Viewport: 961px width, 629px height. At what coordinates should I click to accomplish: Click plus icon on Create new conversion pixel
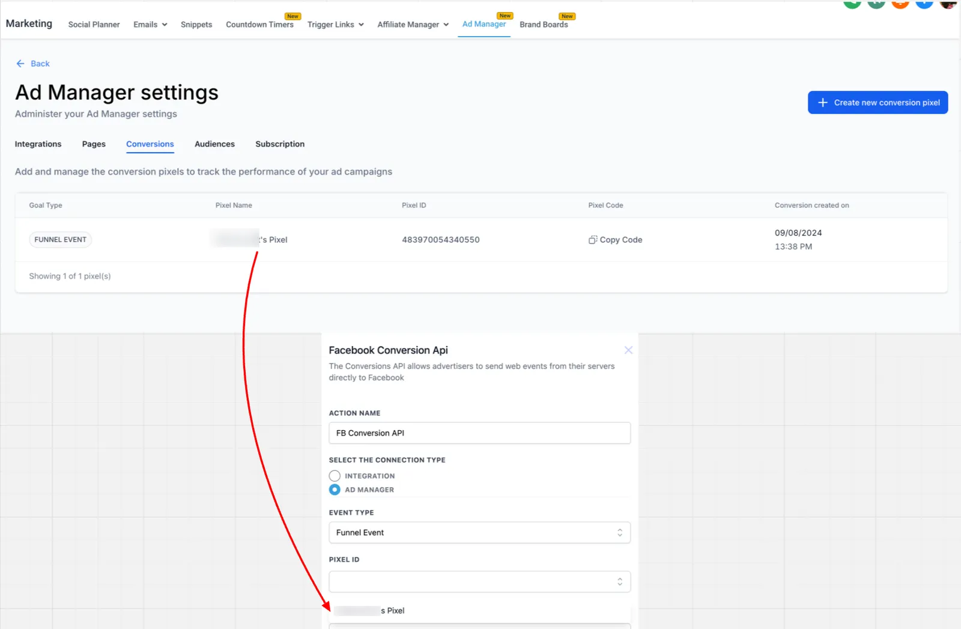pyautogui.click(x=823, y=103)
